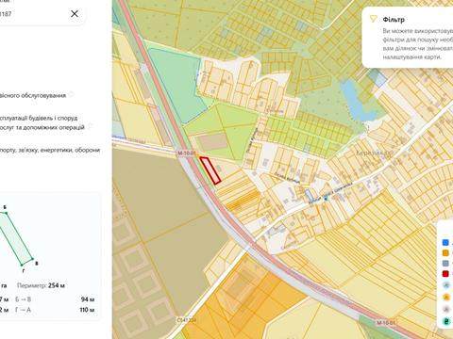Click the grey circle legend icon
The image size is (453, 339).
(446, 309)
